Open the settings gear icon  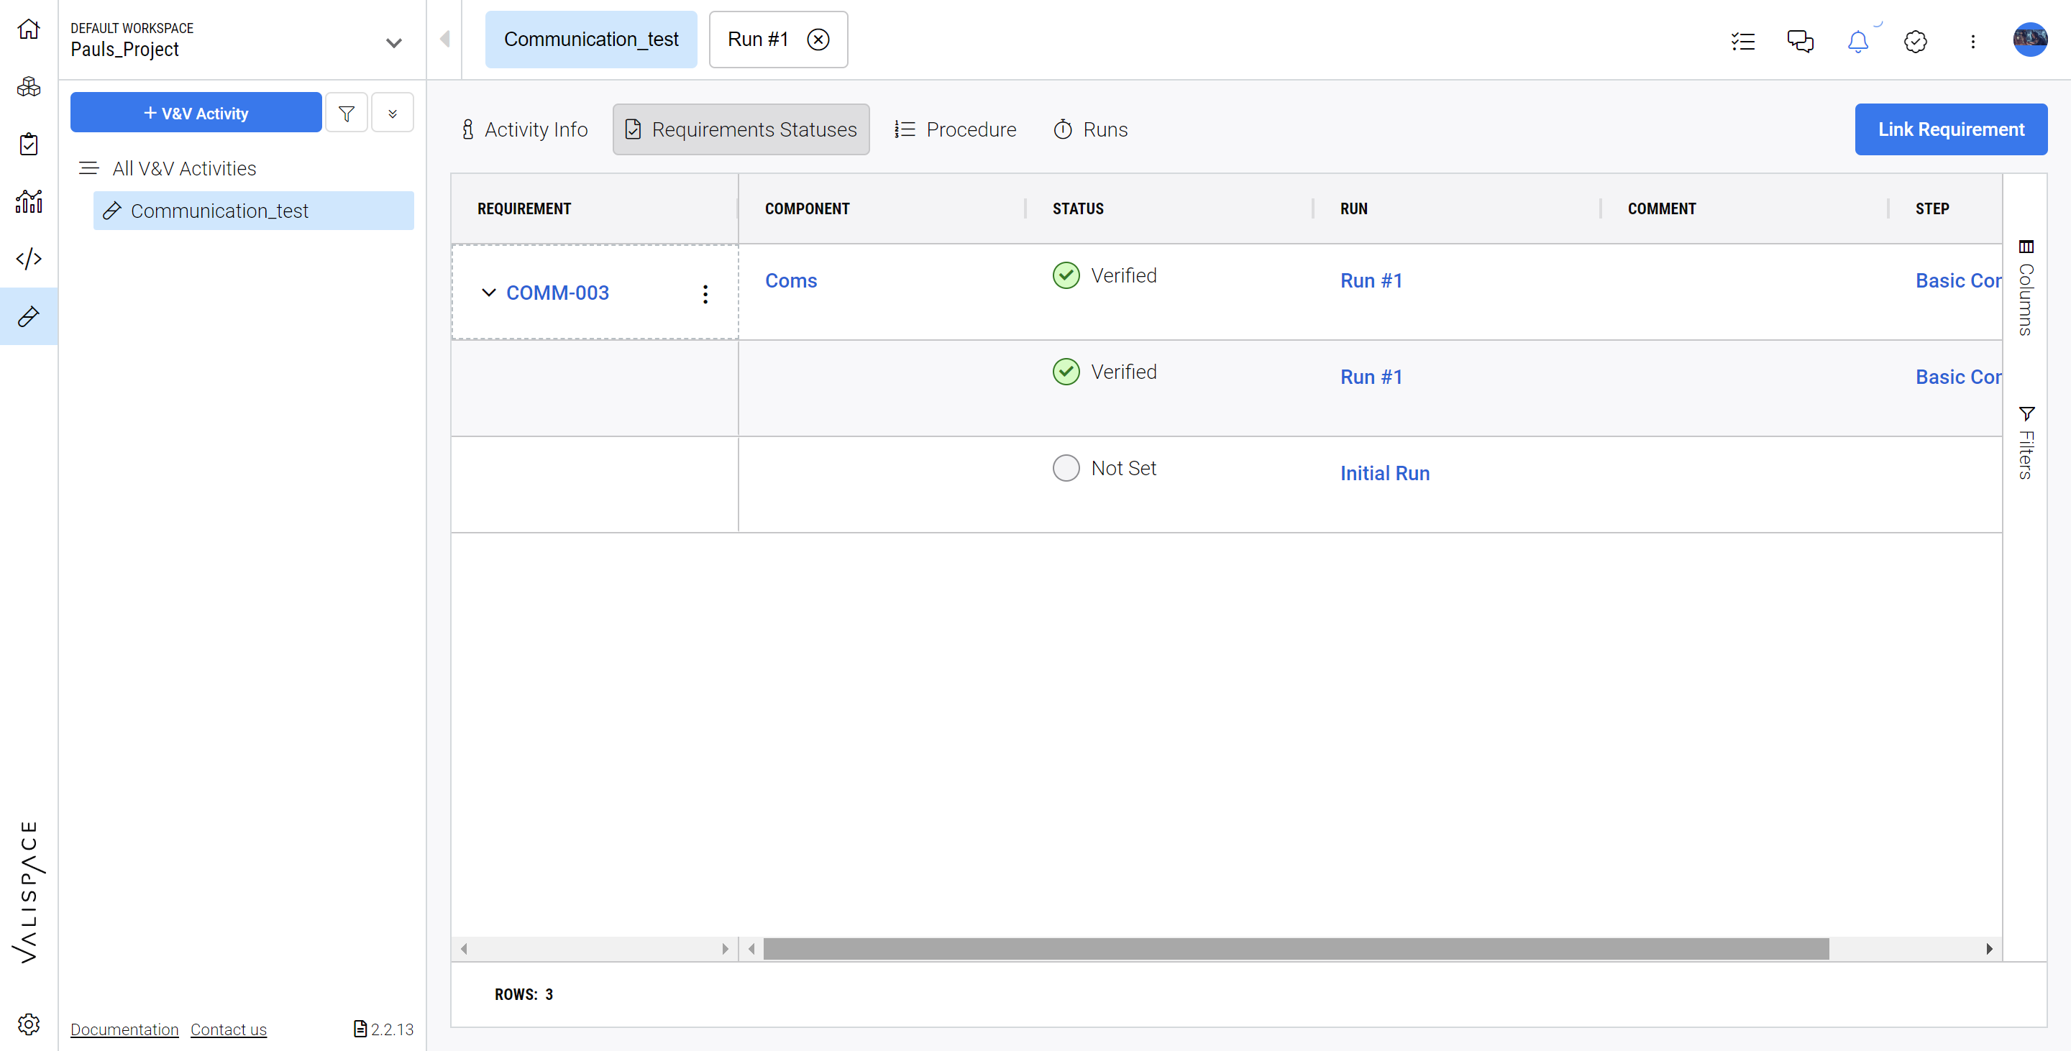point(29,1024)
